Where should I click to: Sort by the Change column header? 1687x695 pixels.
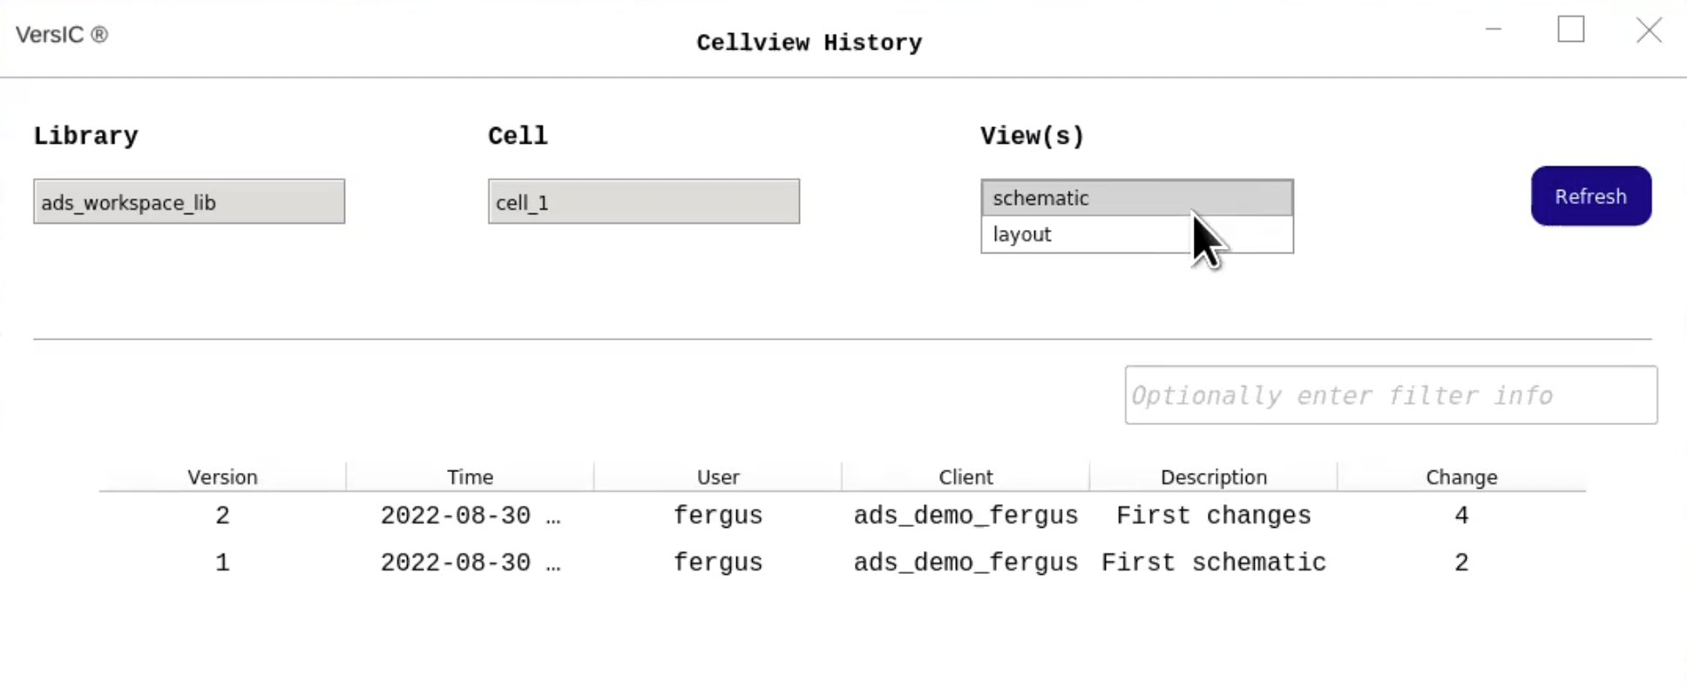pos(1460,477)
